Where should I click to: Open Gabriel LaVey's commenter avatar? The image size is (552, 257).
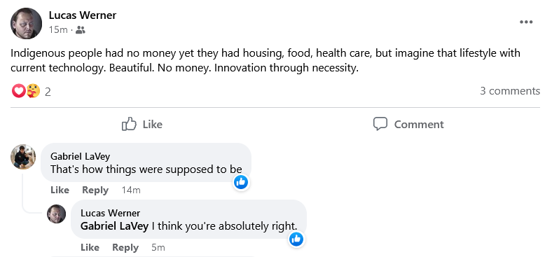click(23, 157)
